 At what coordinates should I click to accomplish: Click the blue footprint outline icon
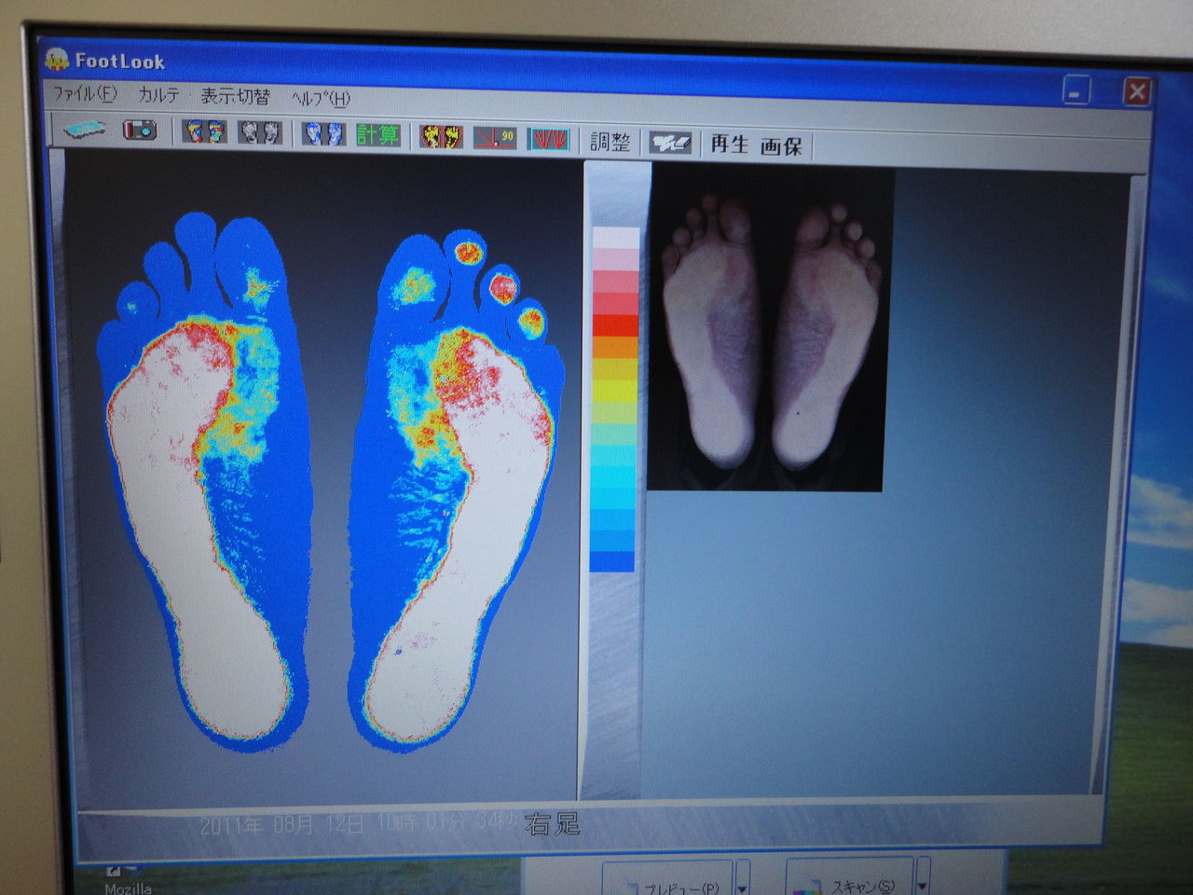point(323,133)
